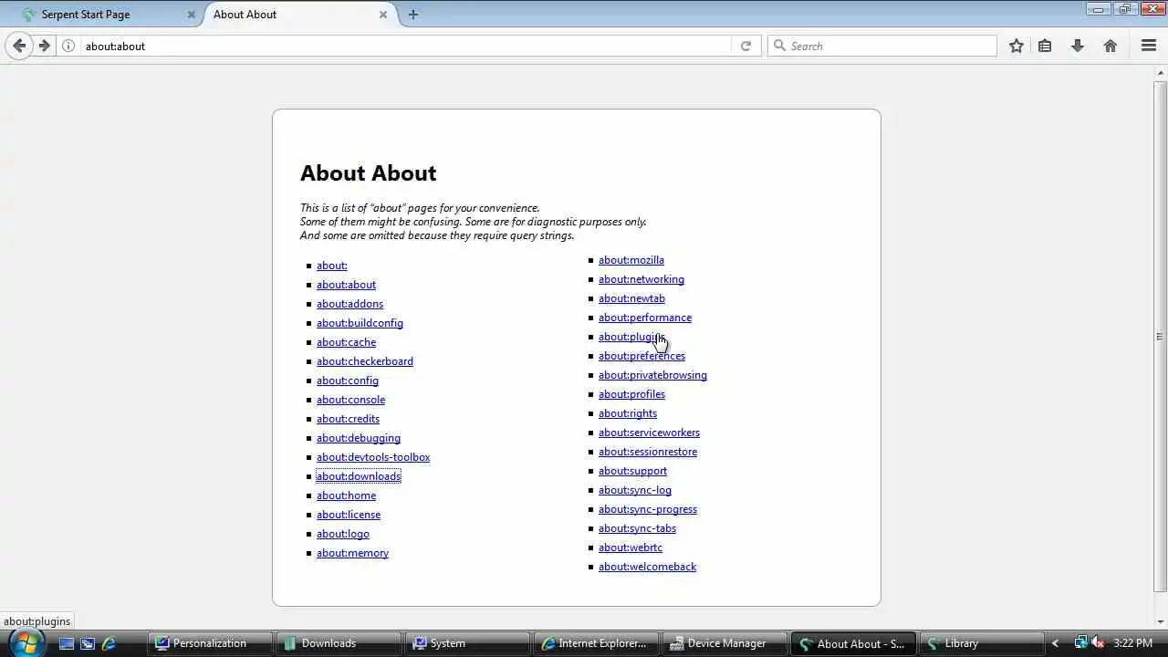1168x657 pixels.
Task: Go back with the back arrow button
Action: pyautogui.click(x=18, y=46)
